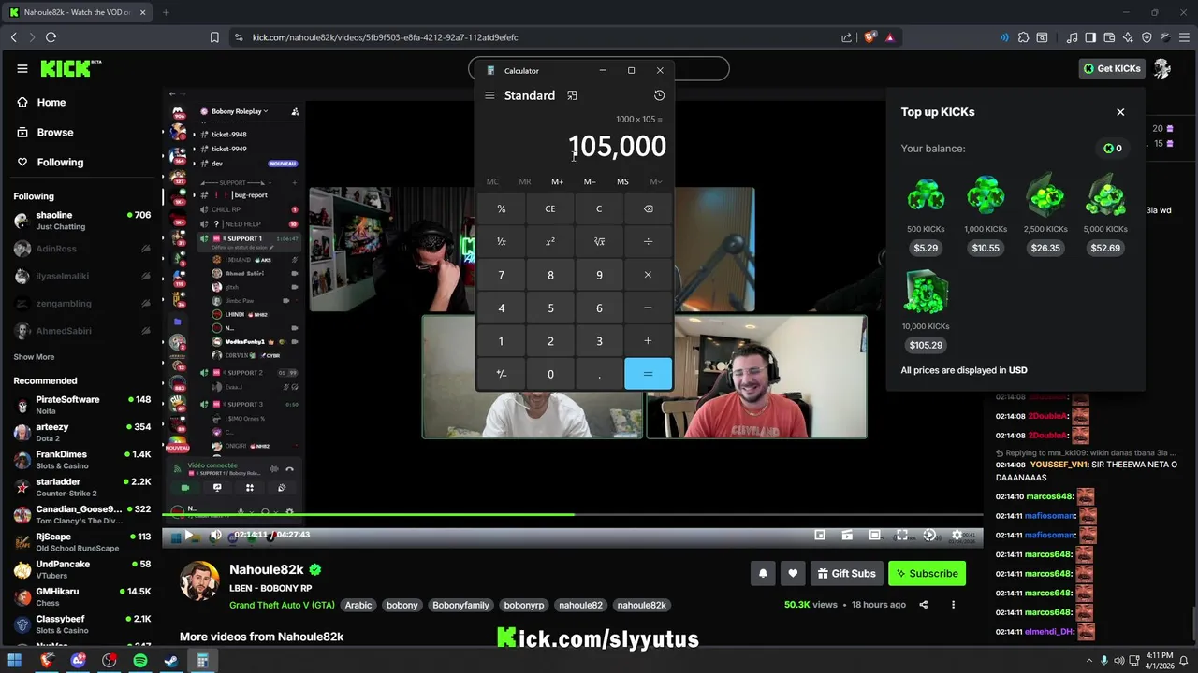The image size is (1198, 673).
Task: Open video player settings gear
Action: pyautogui.click(x=957, y=536)
